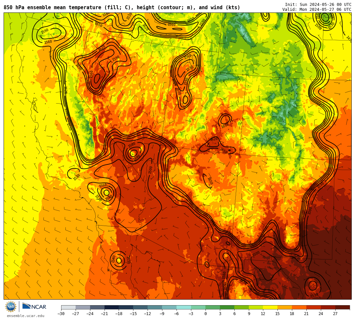The width and height of the screenshot is (355, 320).
Task: Pick the dark blue -18 to -15 colorbar segment
Action: [126, 307]
